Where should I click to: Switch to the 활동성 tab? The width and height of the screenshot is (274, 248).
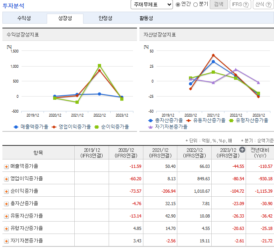pyautogui.click(x=146, y=18)
